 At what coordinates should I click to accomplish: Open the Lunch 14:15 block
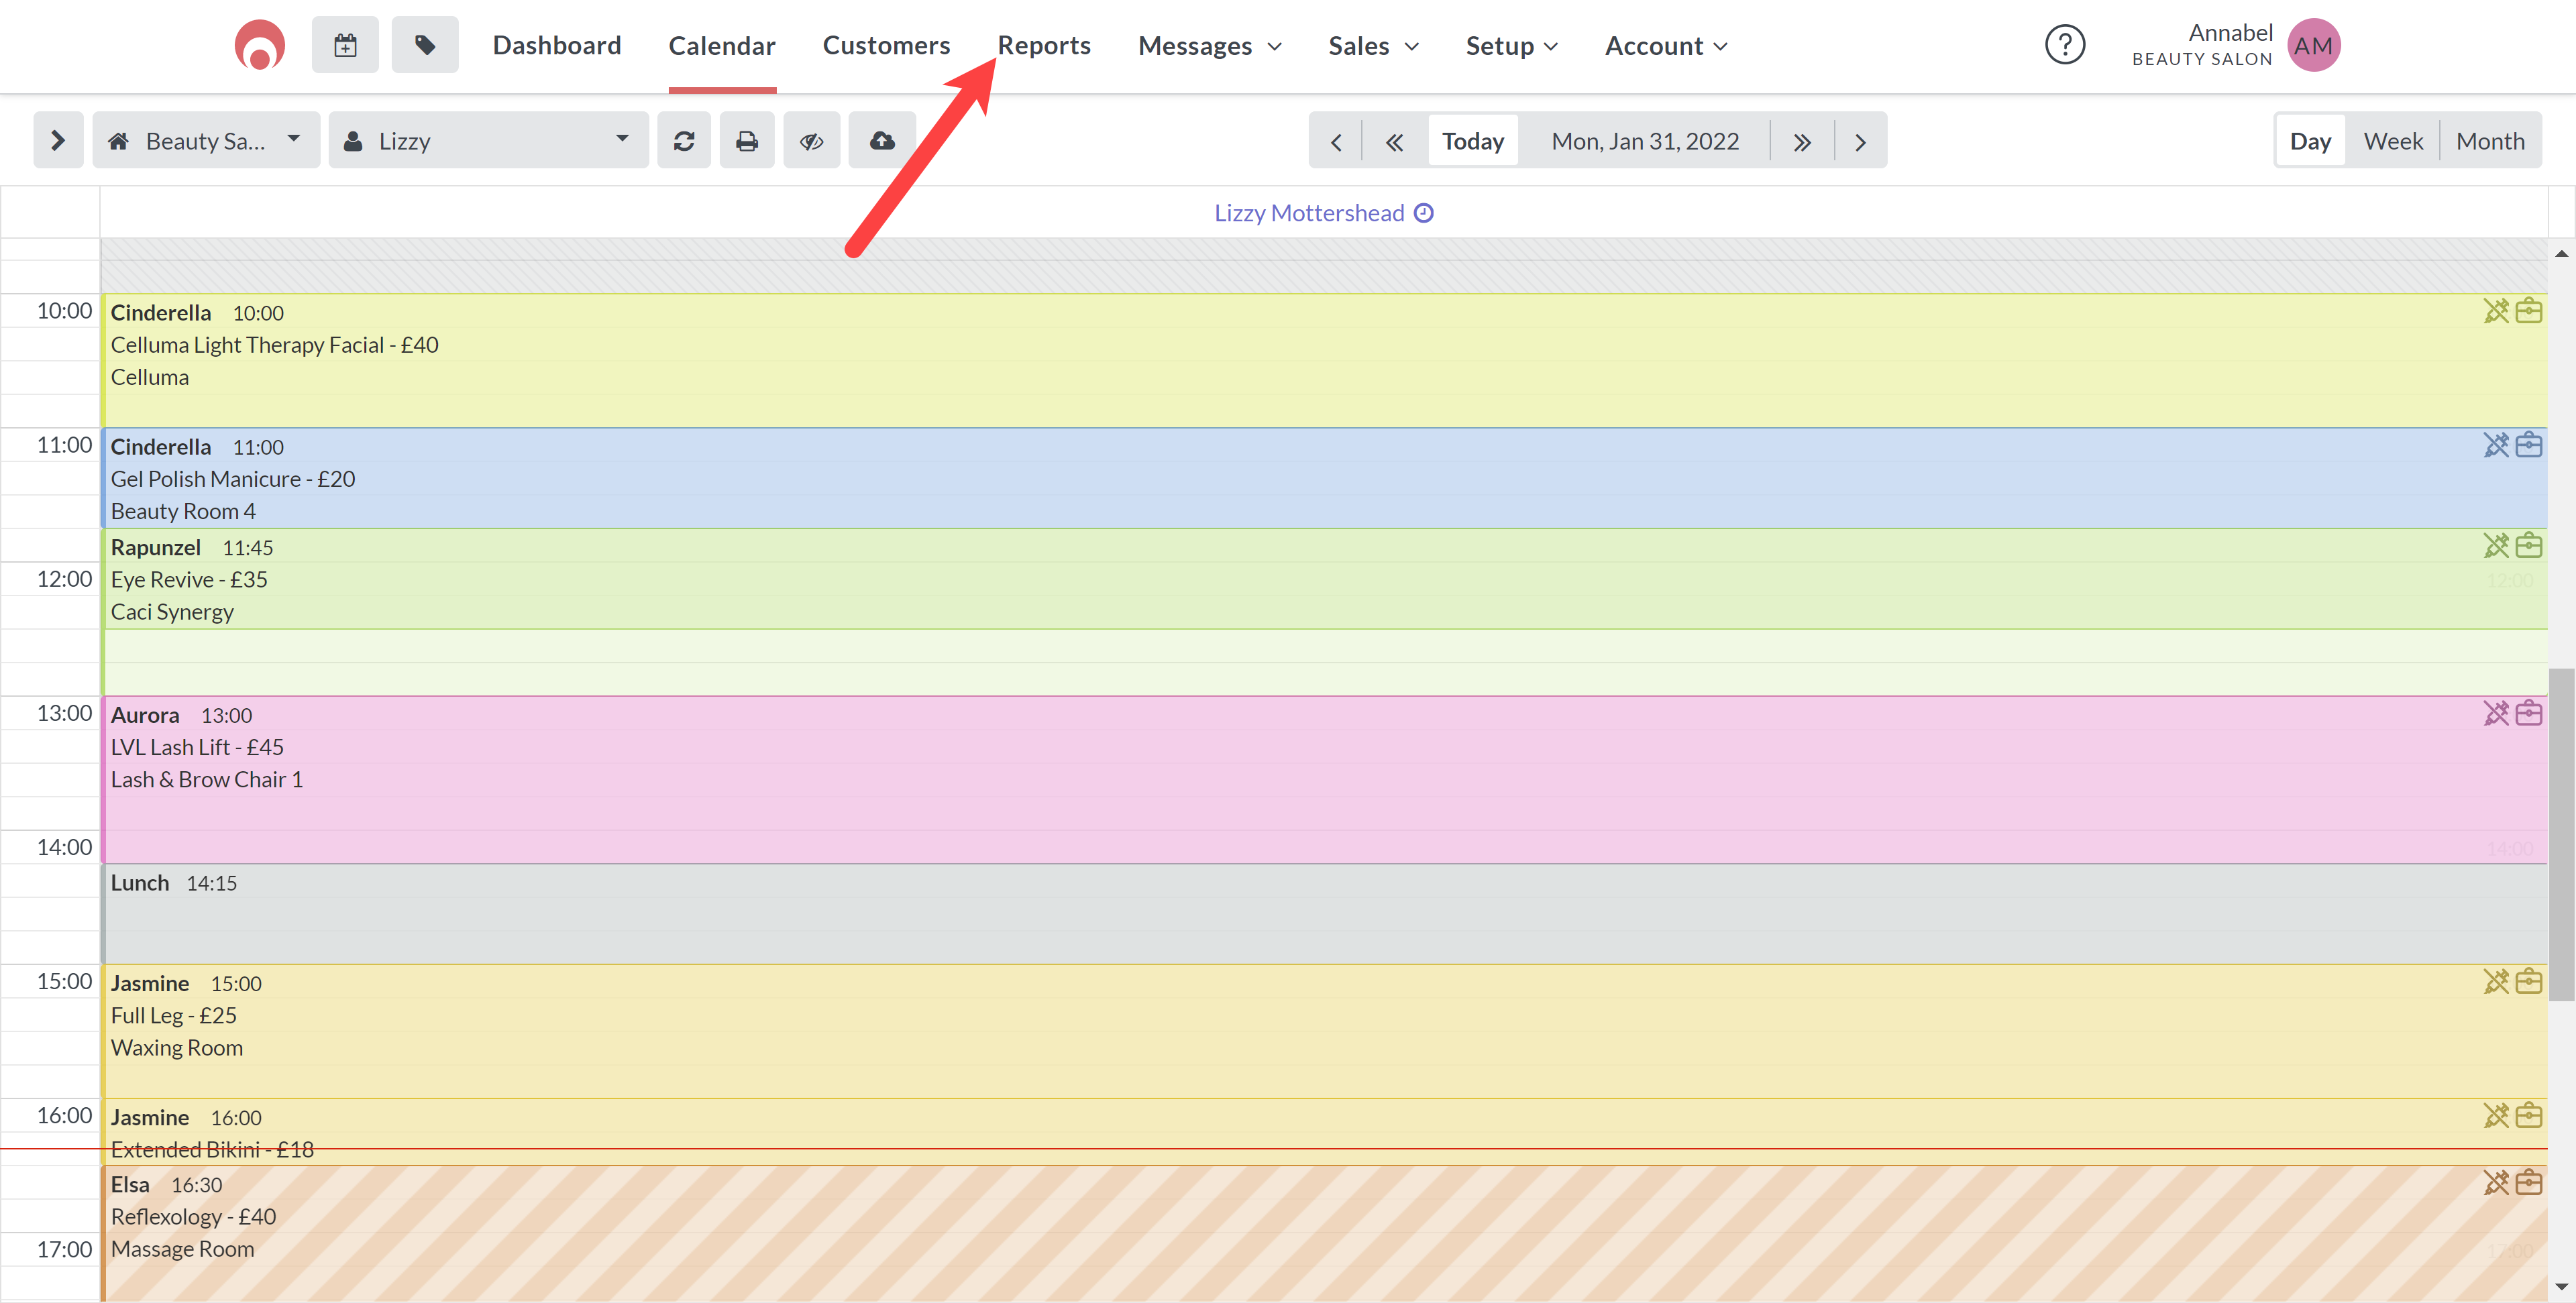click(x=1324, y=914)
